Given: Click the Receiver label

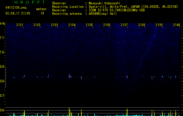Looking at the screenshot, I should [x=59, y=10].
